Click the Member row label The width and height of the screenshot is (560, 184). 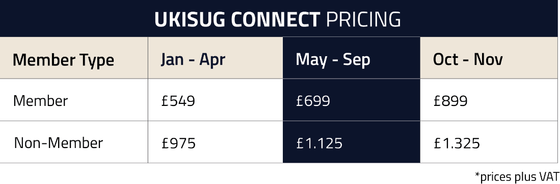(x=40, y=101)
